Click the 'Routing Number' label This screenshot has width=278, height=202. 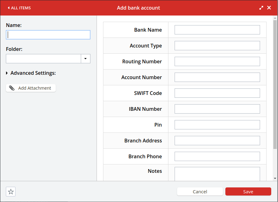tap(142, 61)
